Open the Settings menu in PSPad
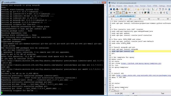This screenshot has width=171, height=96. [162, 6]
